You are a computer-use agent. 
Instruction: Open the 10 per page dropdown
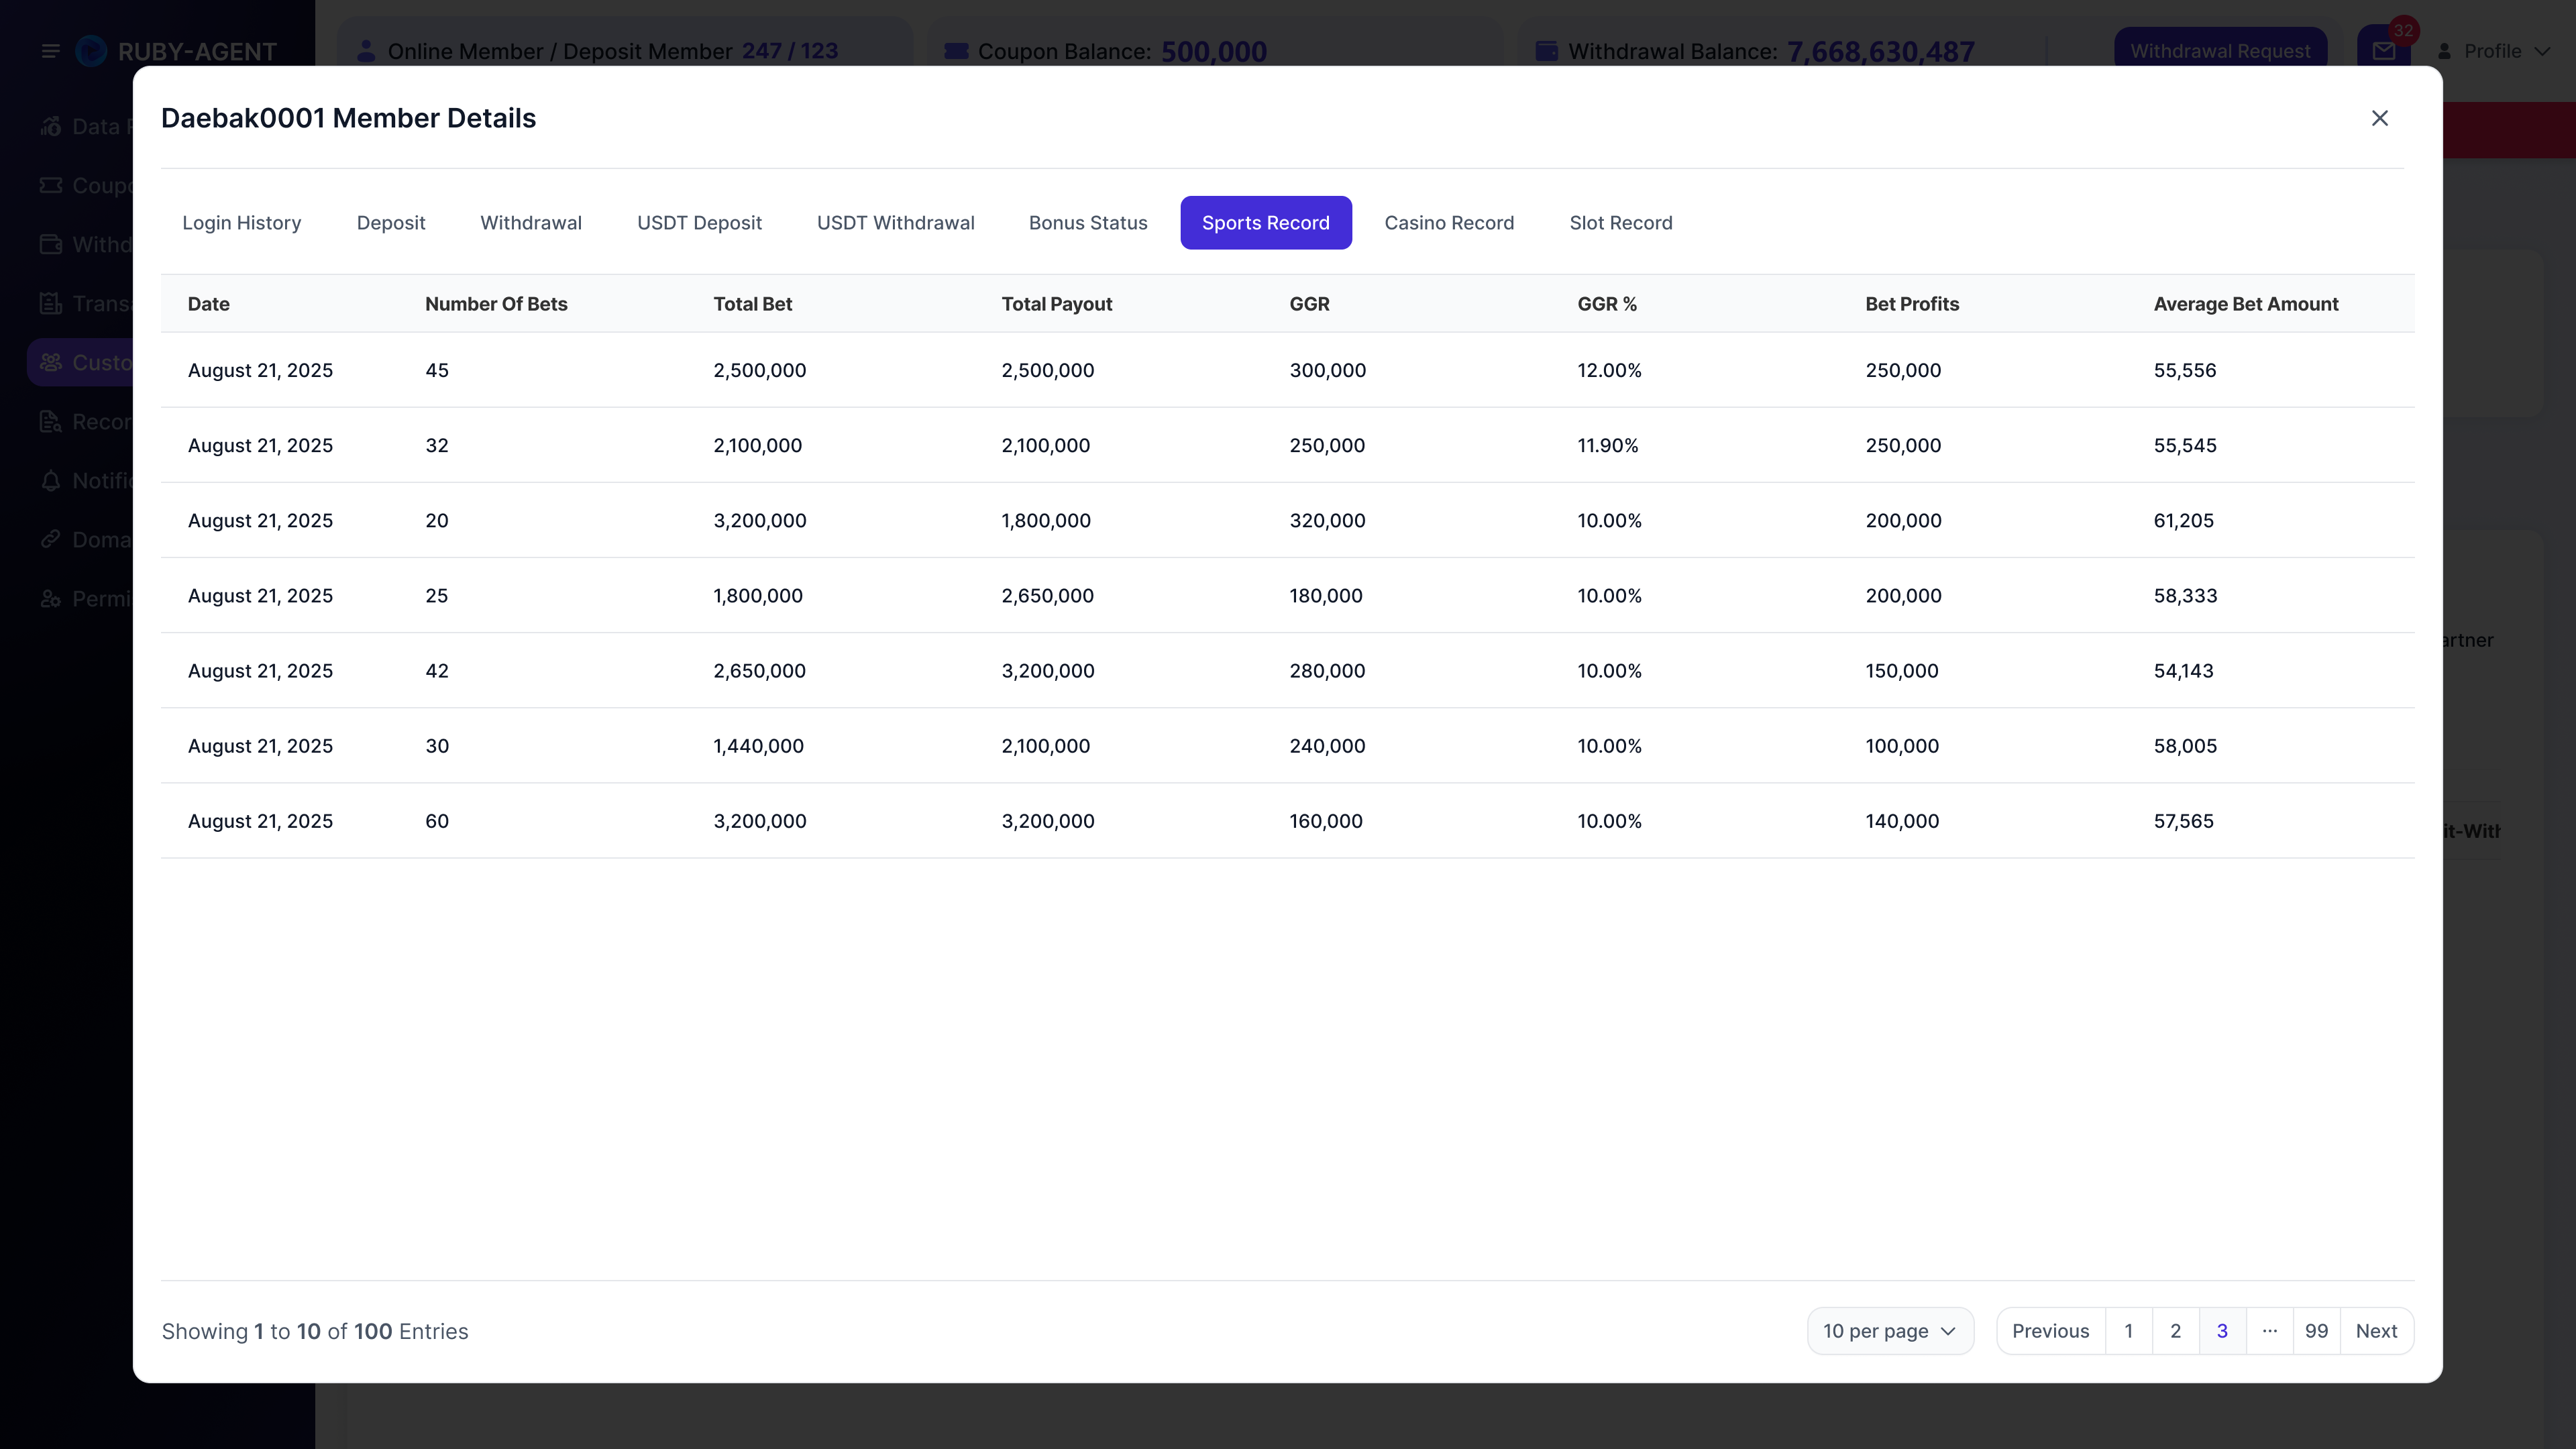pos(1890,1331)
